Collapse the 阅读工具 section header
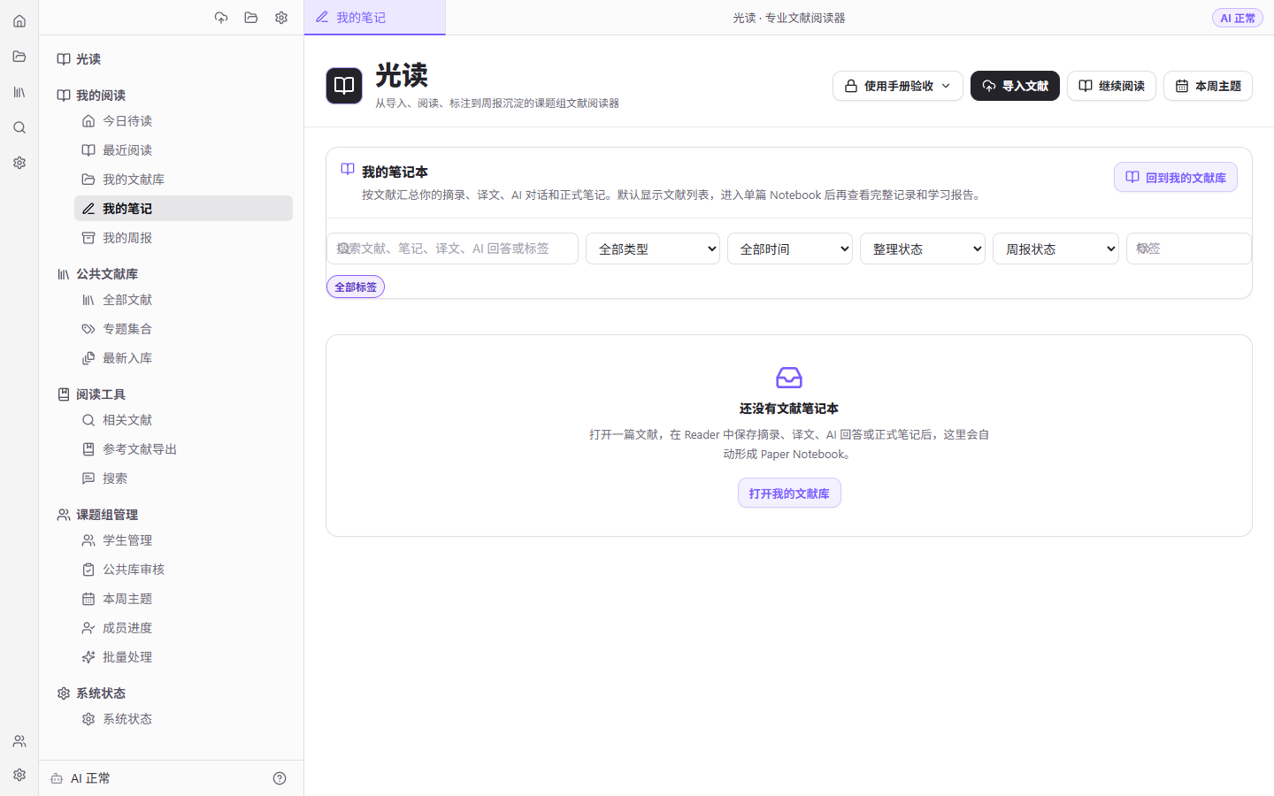This screenshot has height=796, width=1274. [92, 394]
